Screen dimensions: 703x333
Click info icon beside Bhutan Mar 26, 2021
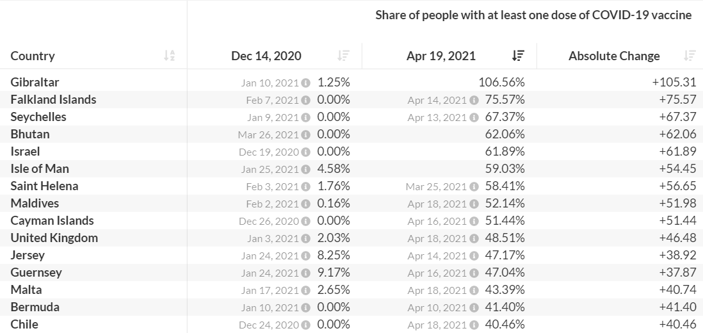click(306, 134)
